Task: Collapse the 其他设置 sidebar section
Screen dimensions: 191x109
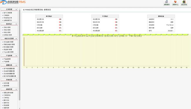Action: coord(9,80)
